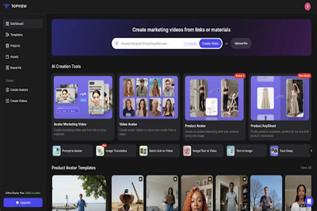Image resolution: width=317 pixels, height=211 pixels.
Task: Click the Video Avatar title
Action: pos(128,124)
